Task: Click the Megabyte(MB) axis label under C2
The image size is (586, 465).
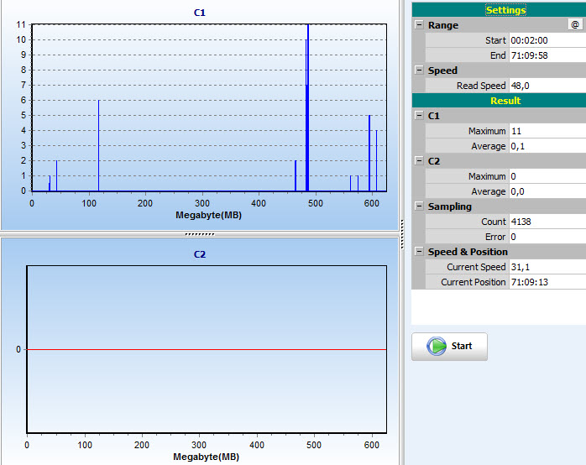Action: 206,457
